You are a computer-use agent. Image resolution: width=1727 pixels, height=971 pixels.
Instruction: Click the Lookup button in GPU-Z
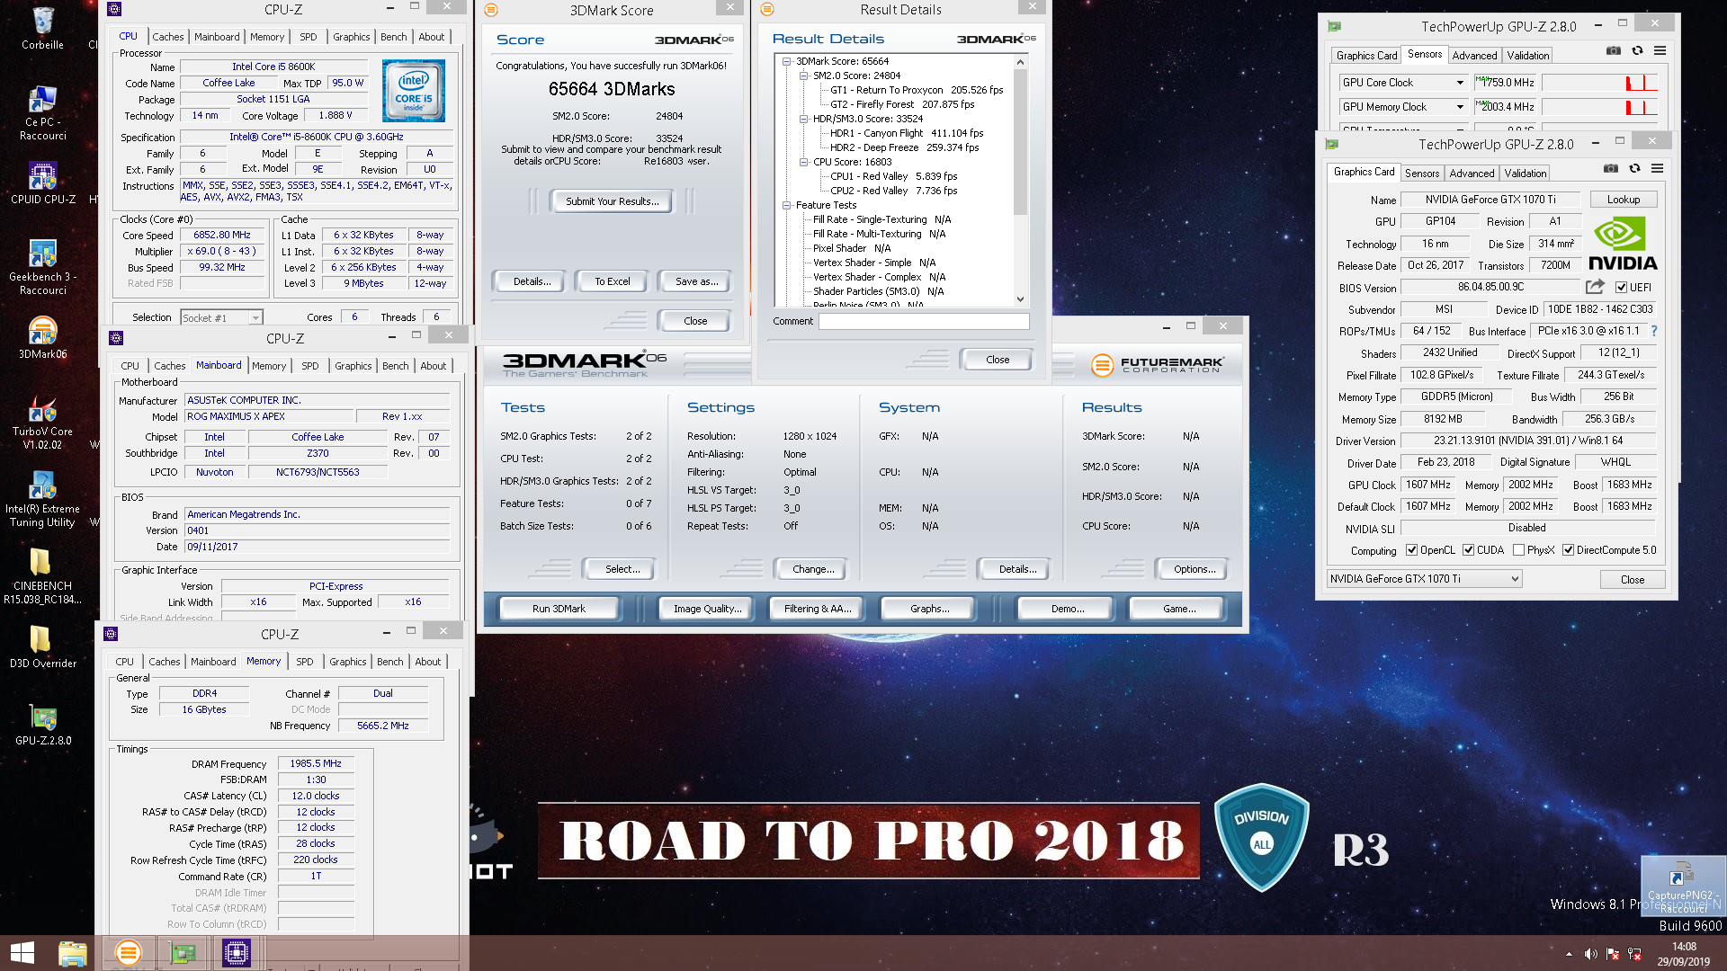(1624, 200)
